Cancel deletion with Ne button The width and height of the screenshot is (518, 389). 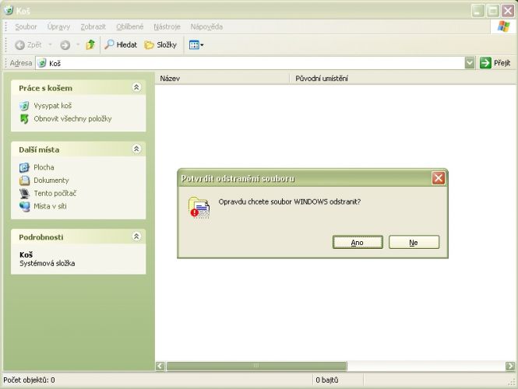pyautogui.click(x=414, y=243)
